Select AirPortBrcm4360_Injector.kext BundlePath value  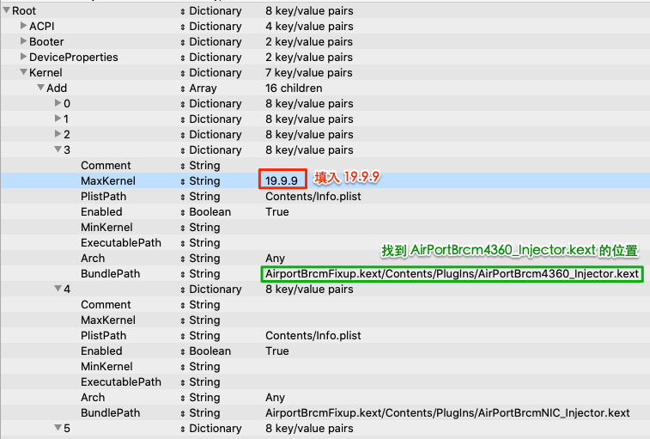coord(452,274)
